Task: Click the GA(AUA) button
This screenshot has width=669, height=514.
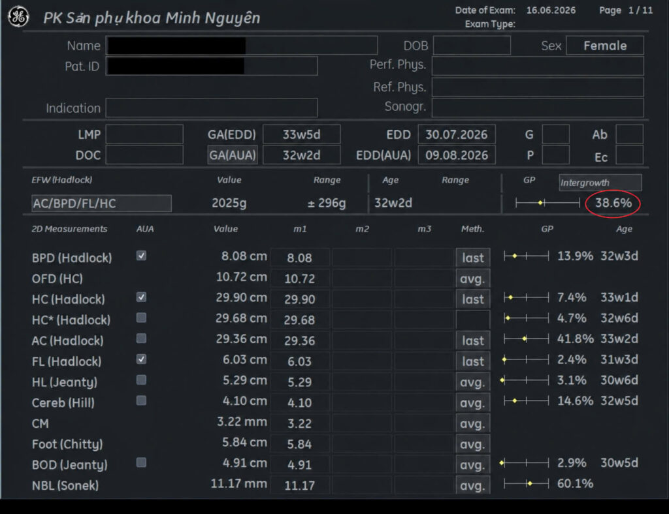Action: point(233,155)
